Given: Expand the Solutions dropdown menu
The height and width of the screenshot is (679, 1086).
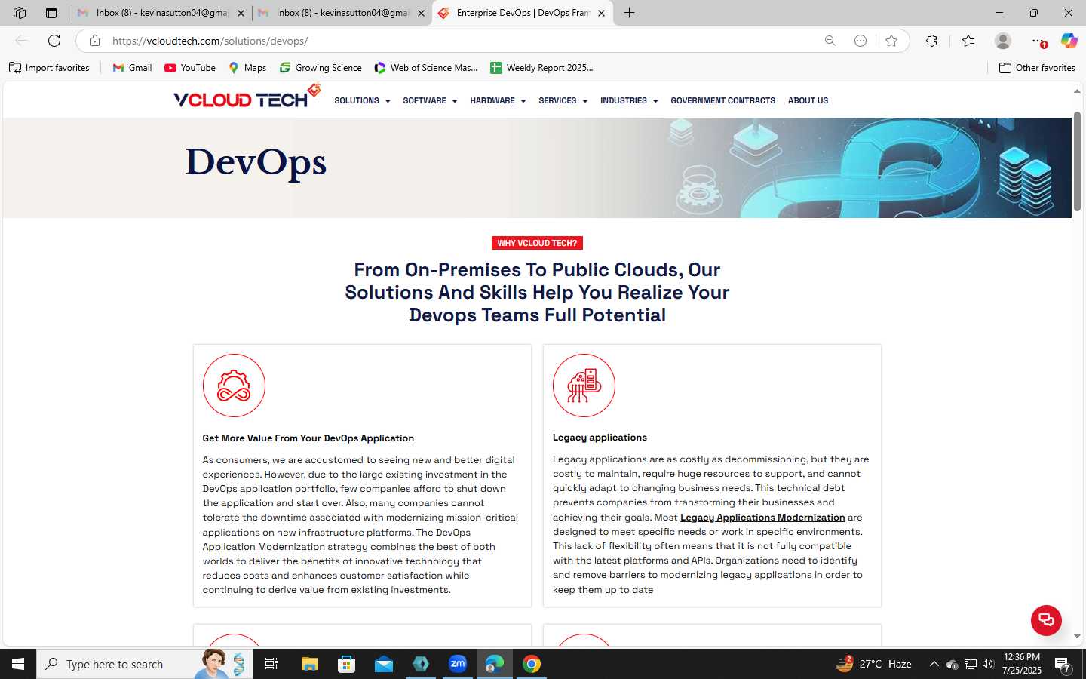Looking at the screenshot, I should point(362,100).
